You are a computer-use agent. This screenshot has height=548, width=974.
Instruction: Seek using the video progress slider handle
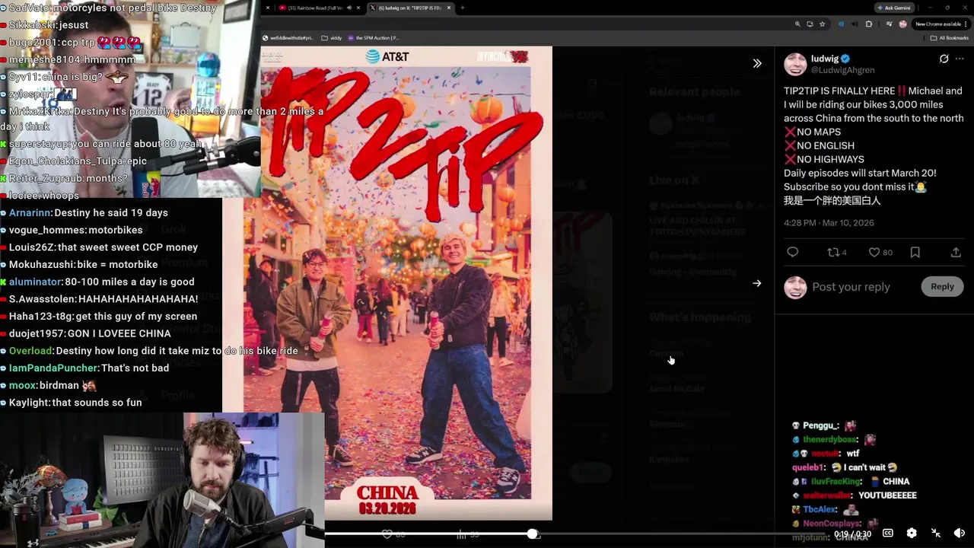pos(533,534)
